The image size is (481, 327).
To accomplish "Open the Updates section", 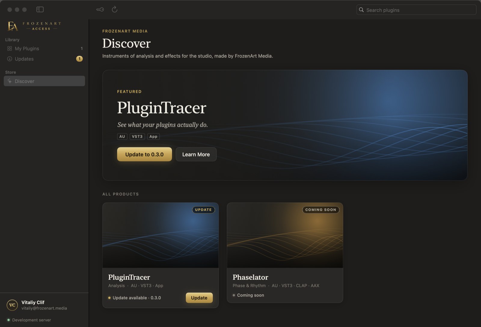I will [44, 59].
